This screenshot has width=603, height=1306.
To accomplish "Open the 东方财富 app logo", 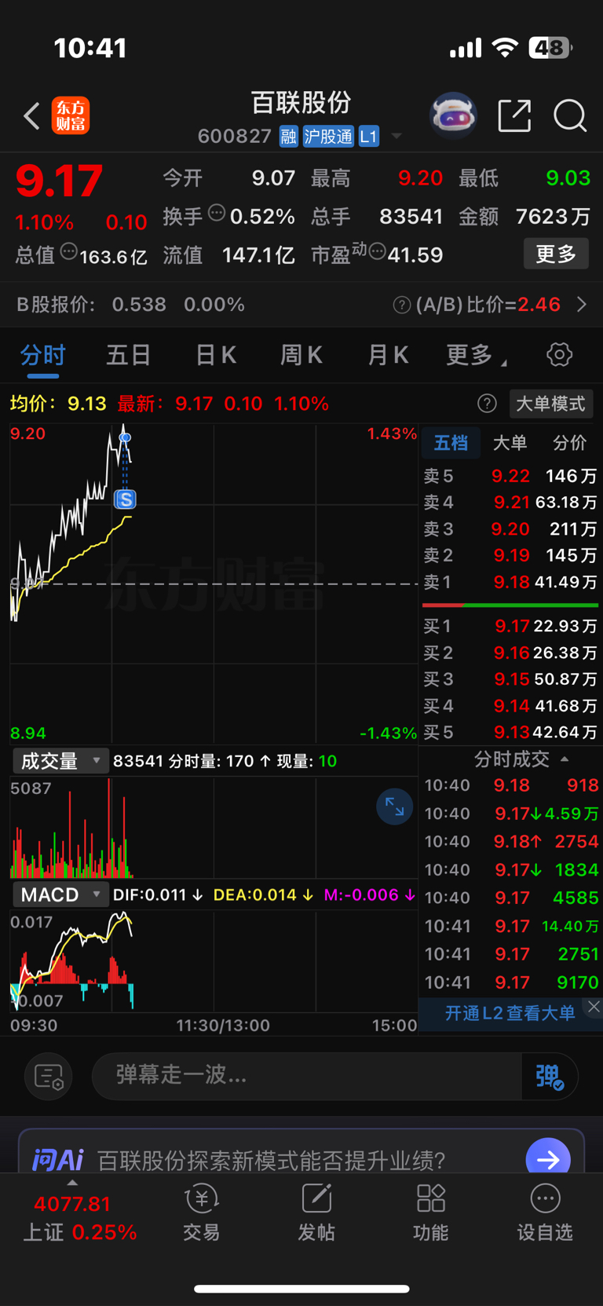I will (x=71, y=116).
